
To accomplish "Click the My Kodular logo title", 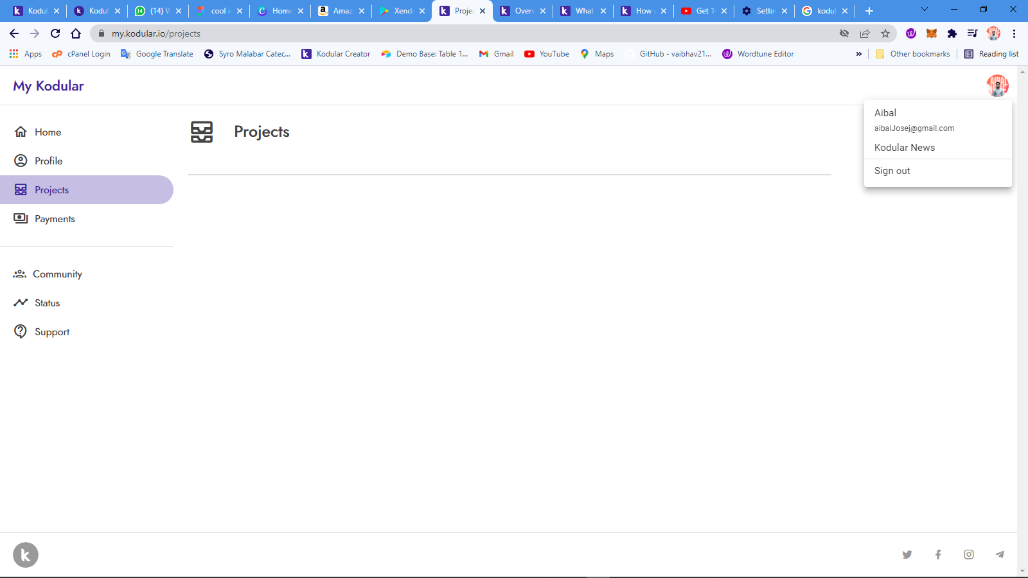I will pos(48,85).
